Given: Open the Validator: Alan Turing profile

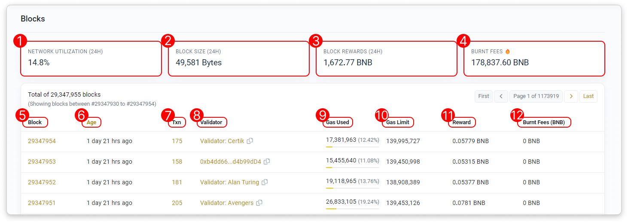Looking at the screenshot, I should coord(229,182).
